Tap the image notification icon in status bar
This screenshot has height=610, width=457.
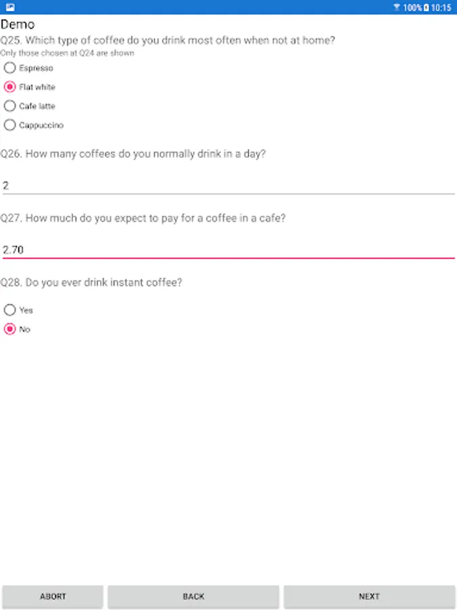pos(11,7)
